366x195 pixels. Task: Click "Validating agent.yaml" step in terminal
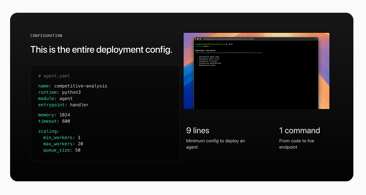coord(208,57)
